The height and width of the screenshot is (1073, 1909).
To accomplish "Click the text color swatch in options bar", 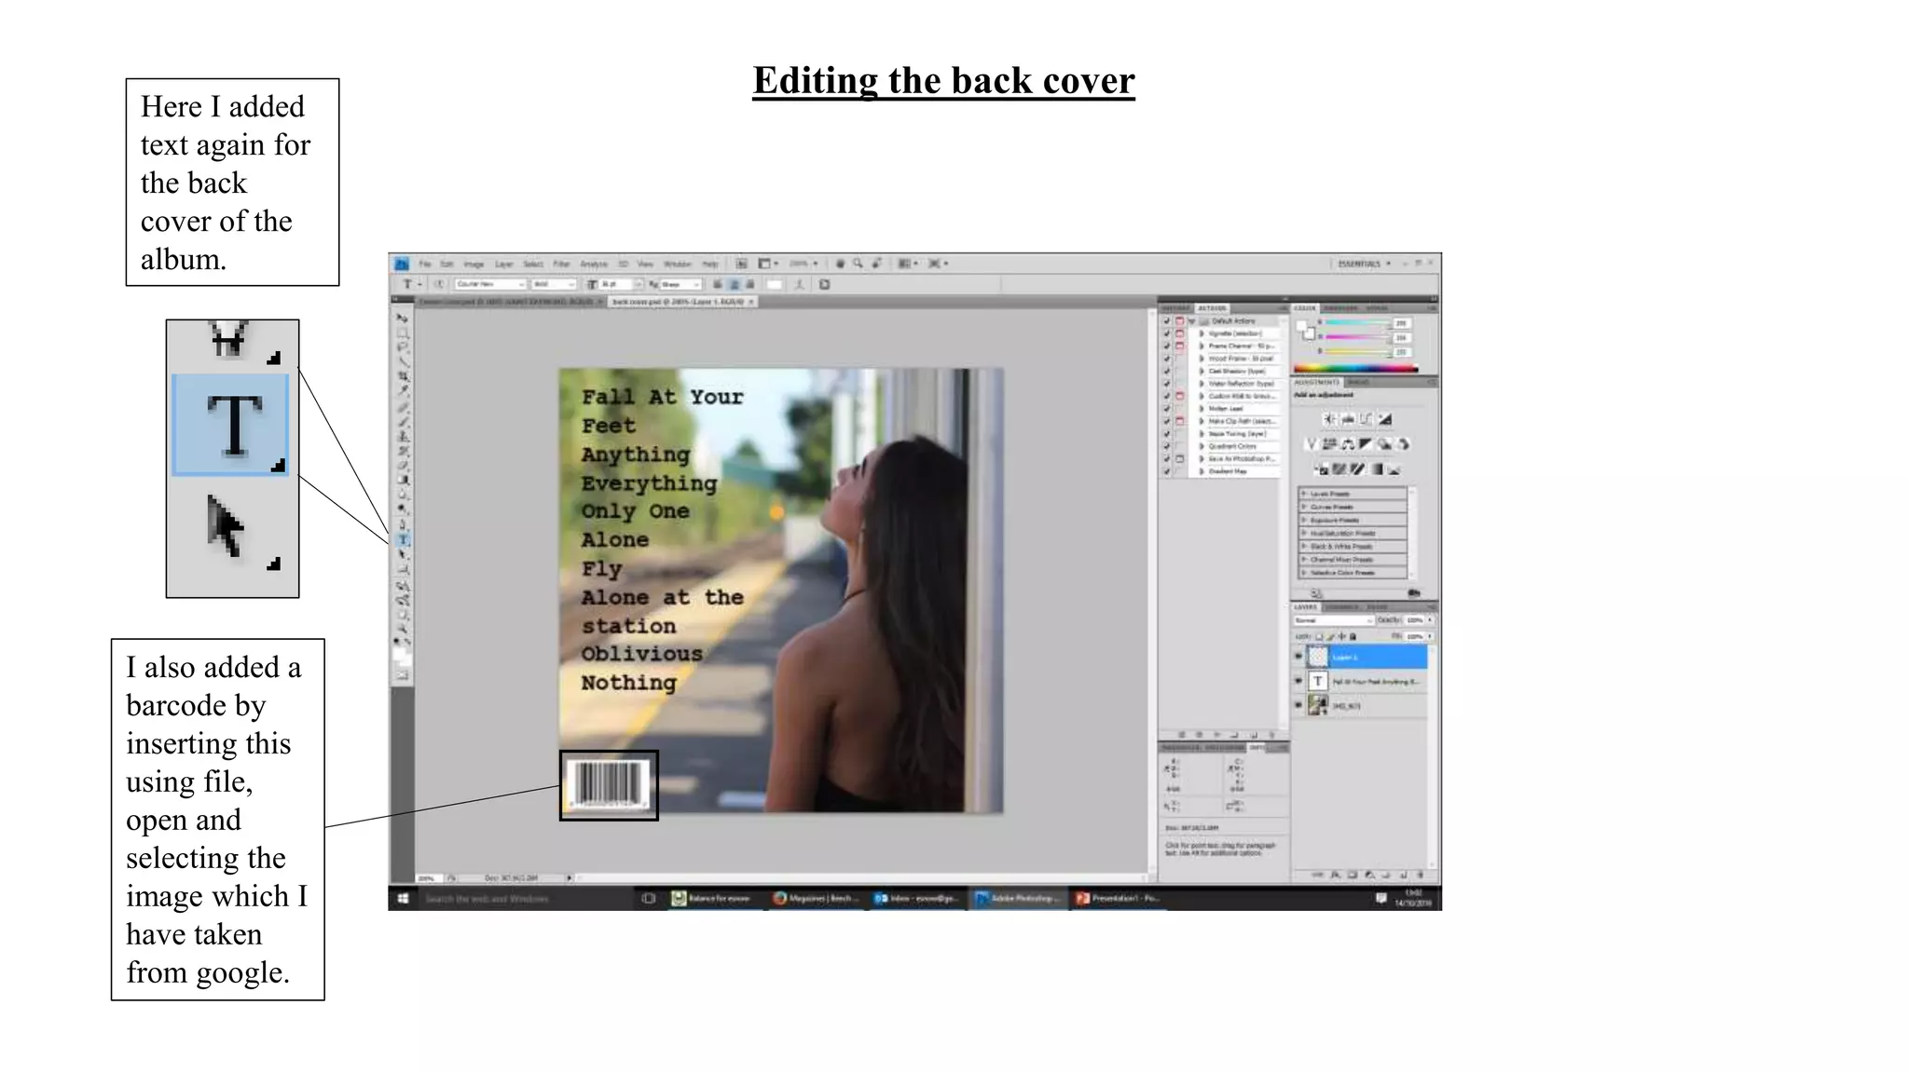I will pyautogui.click(x=774, y=284).
